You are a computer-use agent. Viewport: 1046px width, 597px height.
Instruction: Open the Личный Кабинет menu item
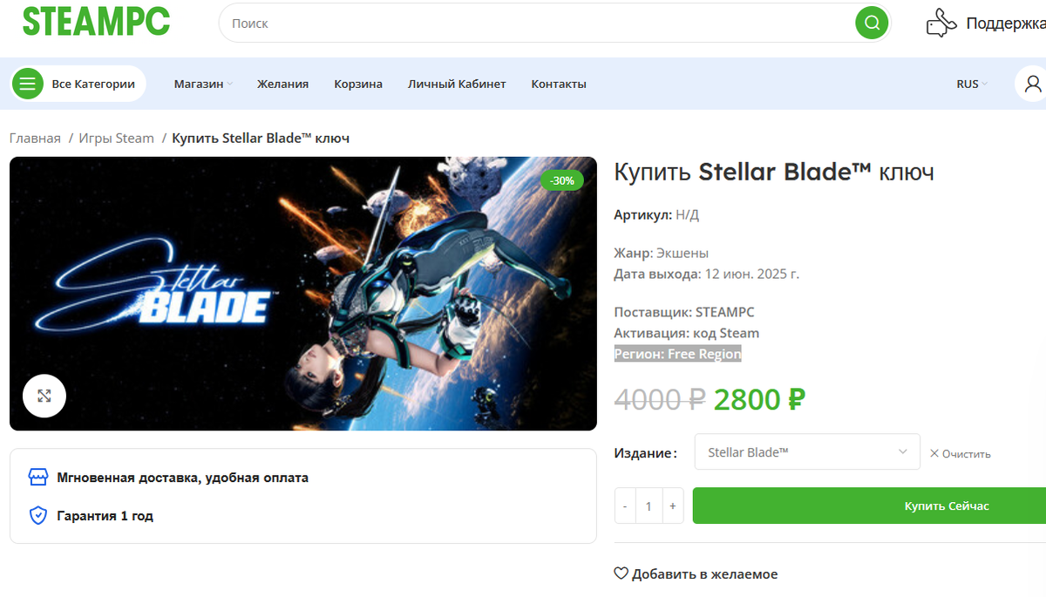(457, 84)
